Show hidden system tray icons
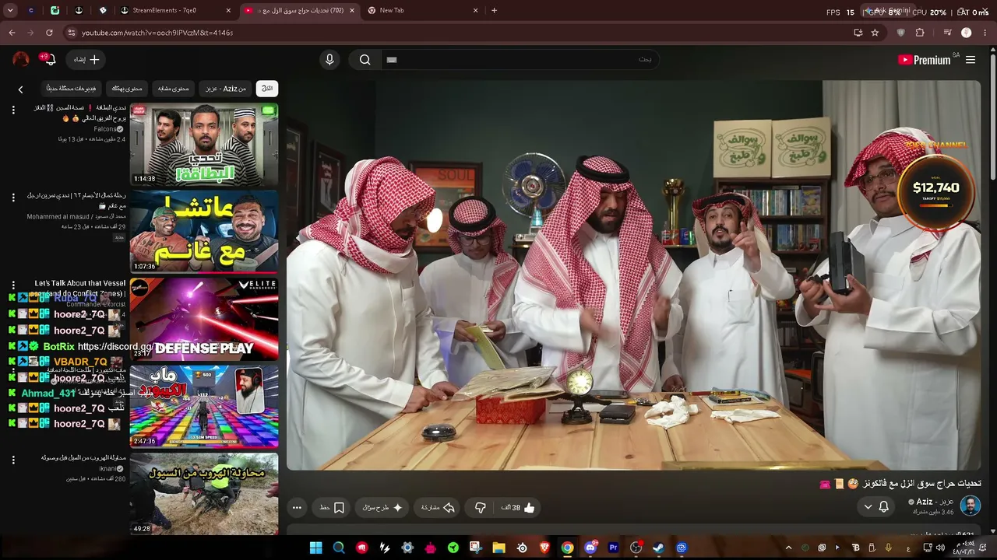The height and width of the screenshot is (560, 997). (x=788, y=548)
